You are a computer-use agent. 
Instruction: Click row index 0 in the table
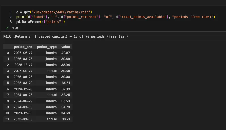pos(8,53)
